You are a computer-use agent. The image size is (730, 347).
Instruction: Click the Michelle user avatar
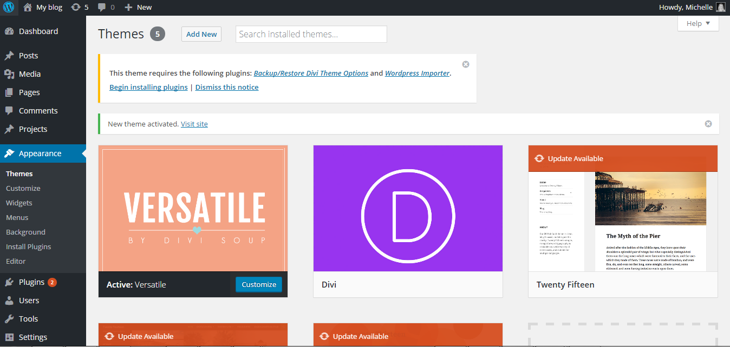(x=720, y=8)
